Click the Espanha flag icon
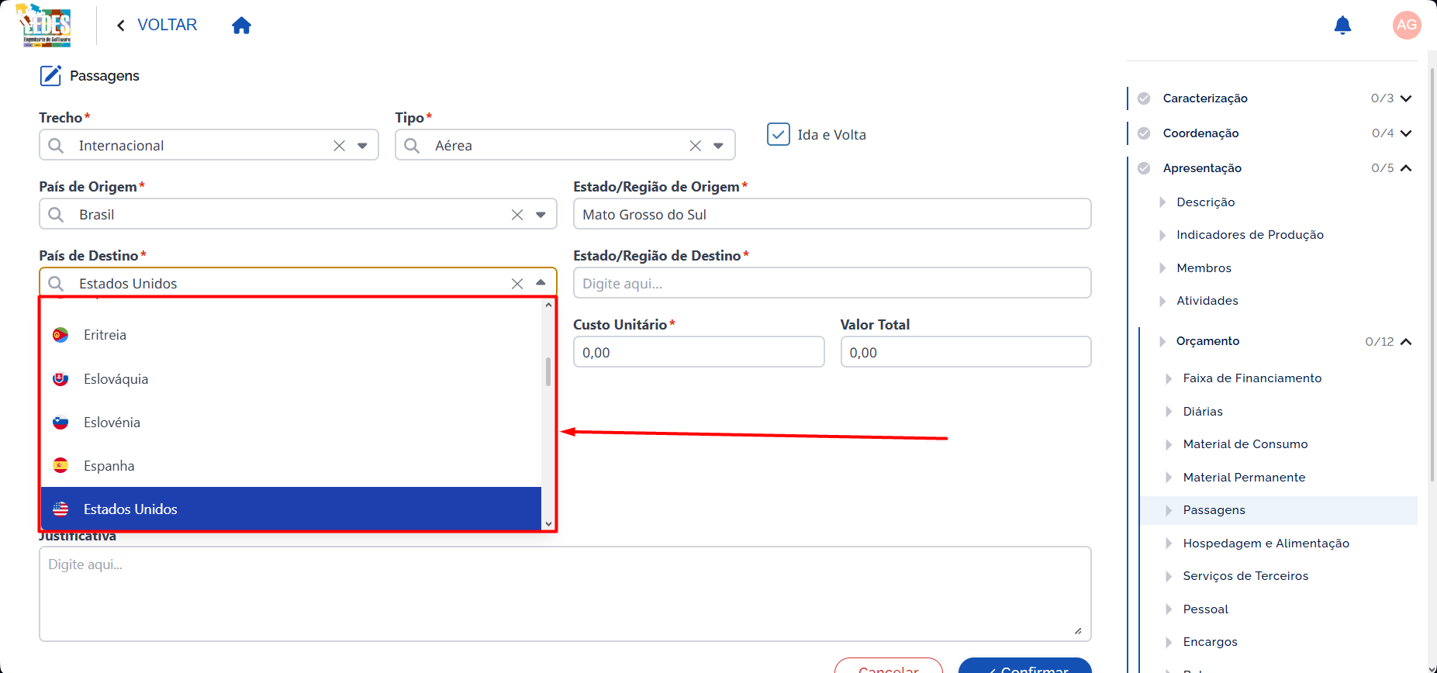This screenshot has height=673, width=1437. pos(60,466)
